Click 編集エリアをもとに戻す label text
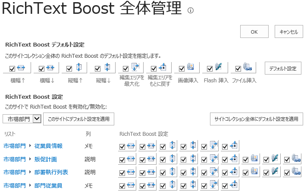 160,81
